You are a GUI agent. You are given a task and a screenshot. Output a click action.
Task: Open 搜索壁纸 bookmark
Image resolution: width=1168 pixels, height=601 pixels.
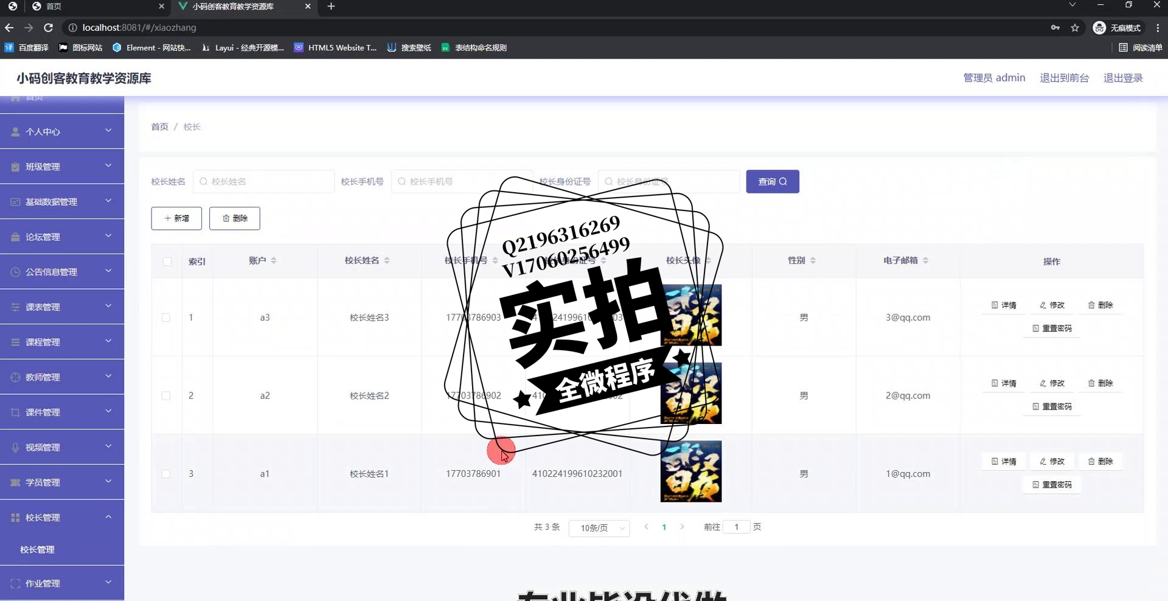409,47
